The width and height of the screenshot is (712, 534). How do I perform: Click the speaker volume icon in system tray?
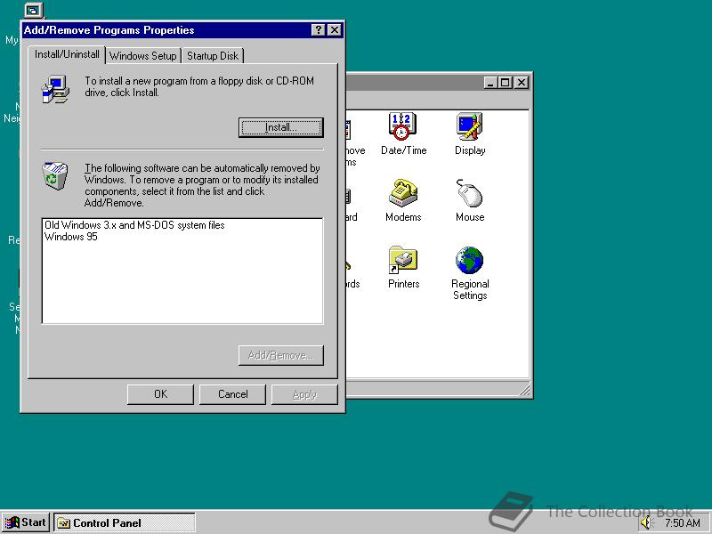(645, 522)
